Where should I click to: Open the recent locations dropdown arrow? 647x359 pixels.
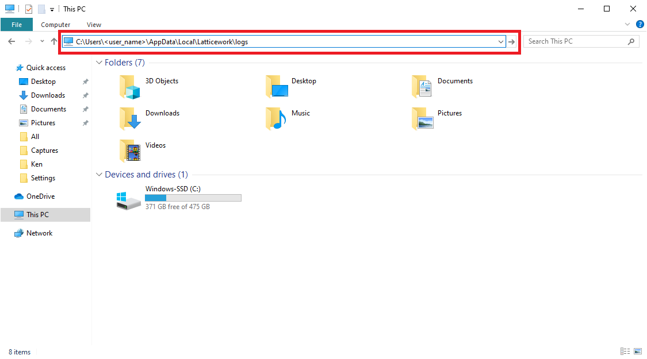point(42,41)
